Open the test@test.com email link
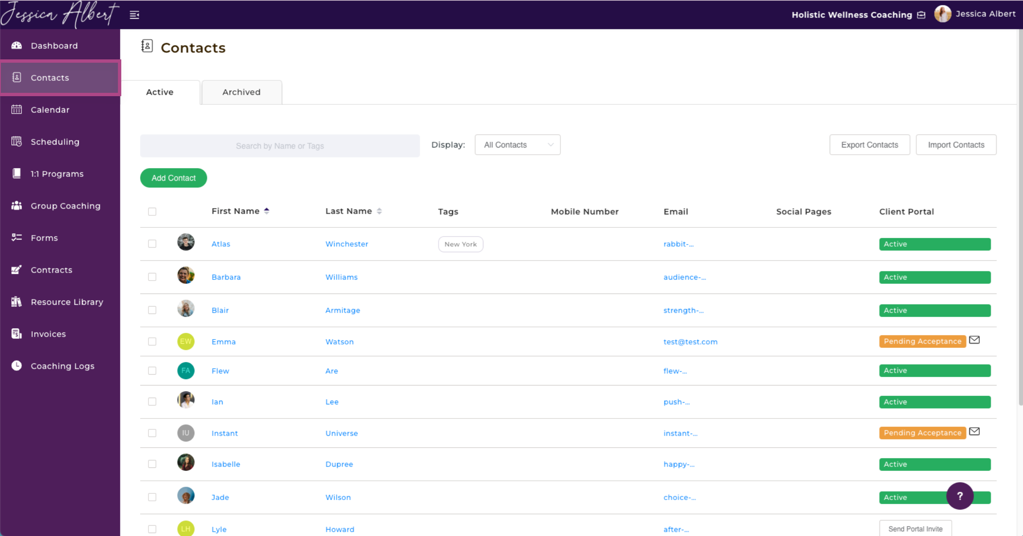The width and height of the screenshot is (1023, 536). (x=690, y=342)
